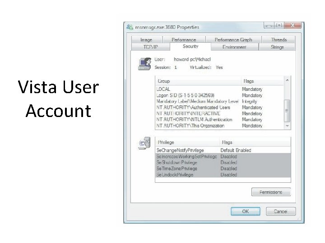325x243 pixels.
Task: Click the privilege list server icon
Action: pyautogui.click(x=144, y=143)
